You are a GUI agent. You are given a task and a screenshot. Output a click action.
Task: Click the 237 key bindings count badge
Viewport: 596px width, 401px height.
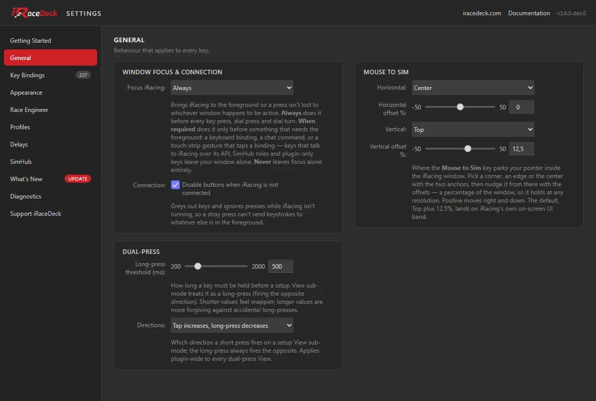tap(83, 75)
